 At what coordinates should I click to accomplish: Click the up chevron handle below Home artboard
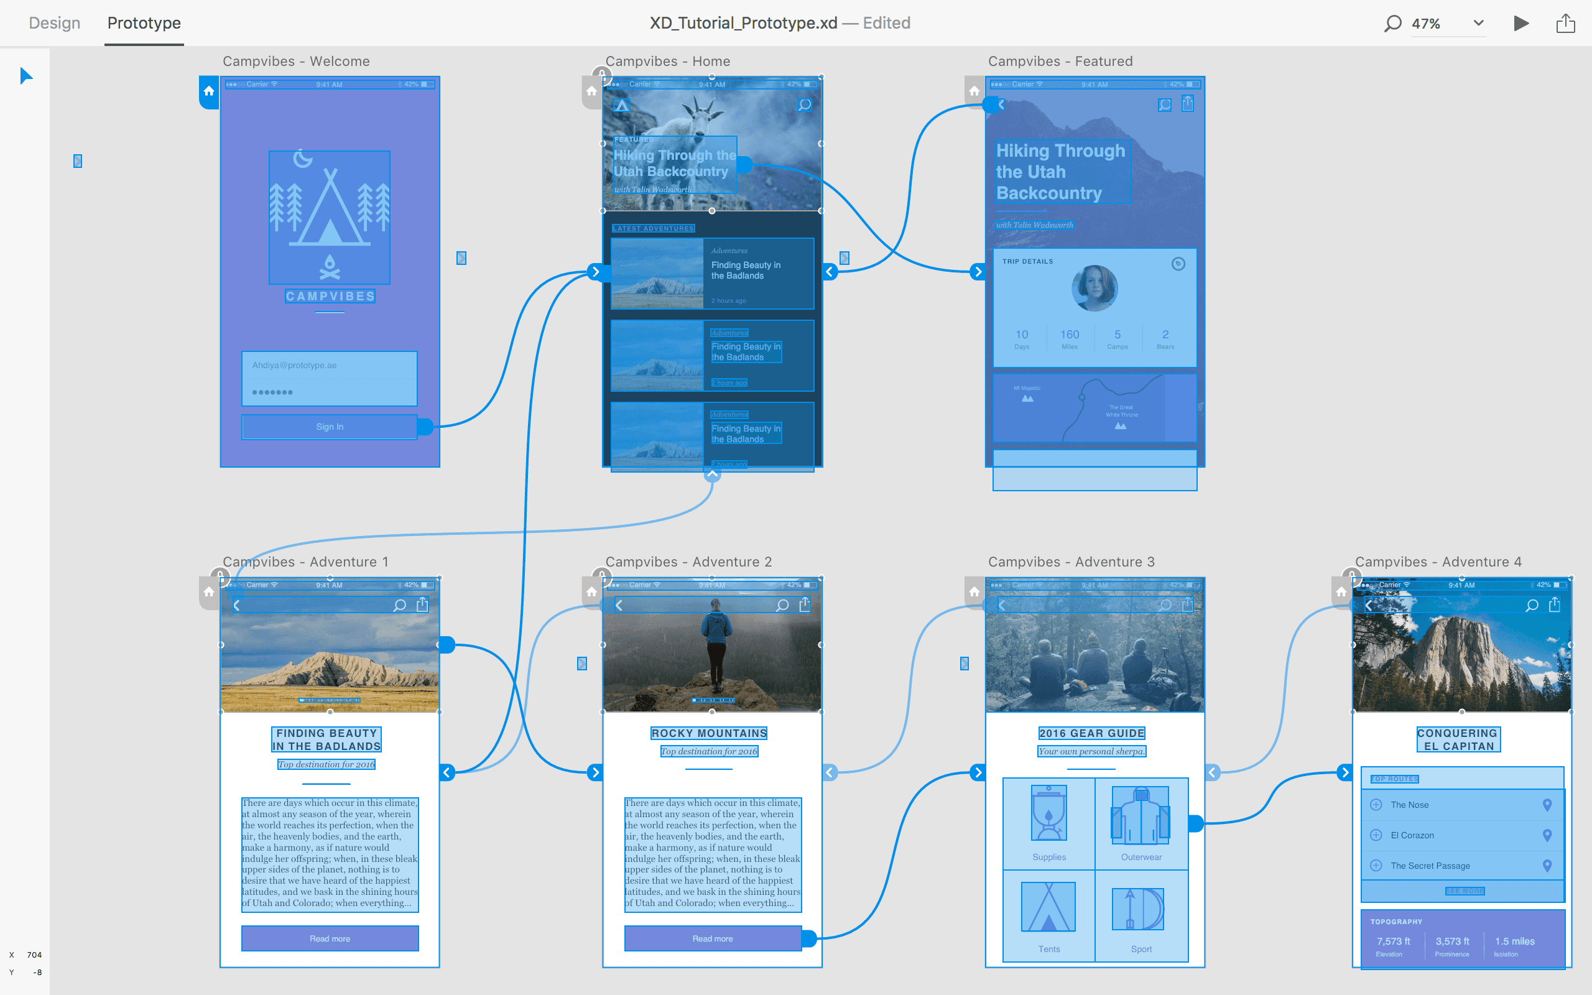tap(712, 474)
